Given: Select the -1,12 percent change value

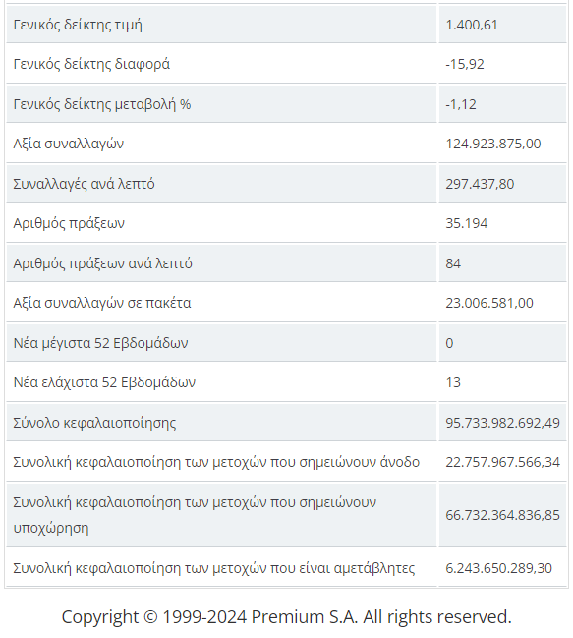Looking at the screenshot, I should click(x=460, y=104).
